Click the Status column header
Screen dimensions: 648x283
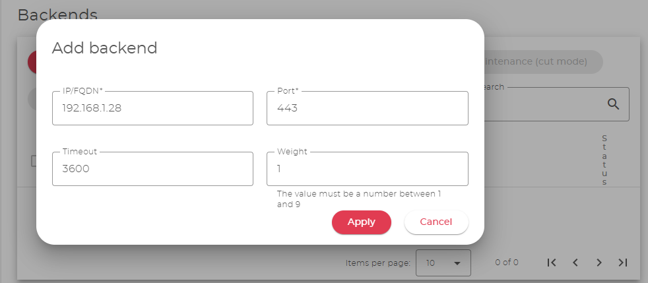(x=604, y=160)
